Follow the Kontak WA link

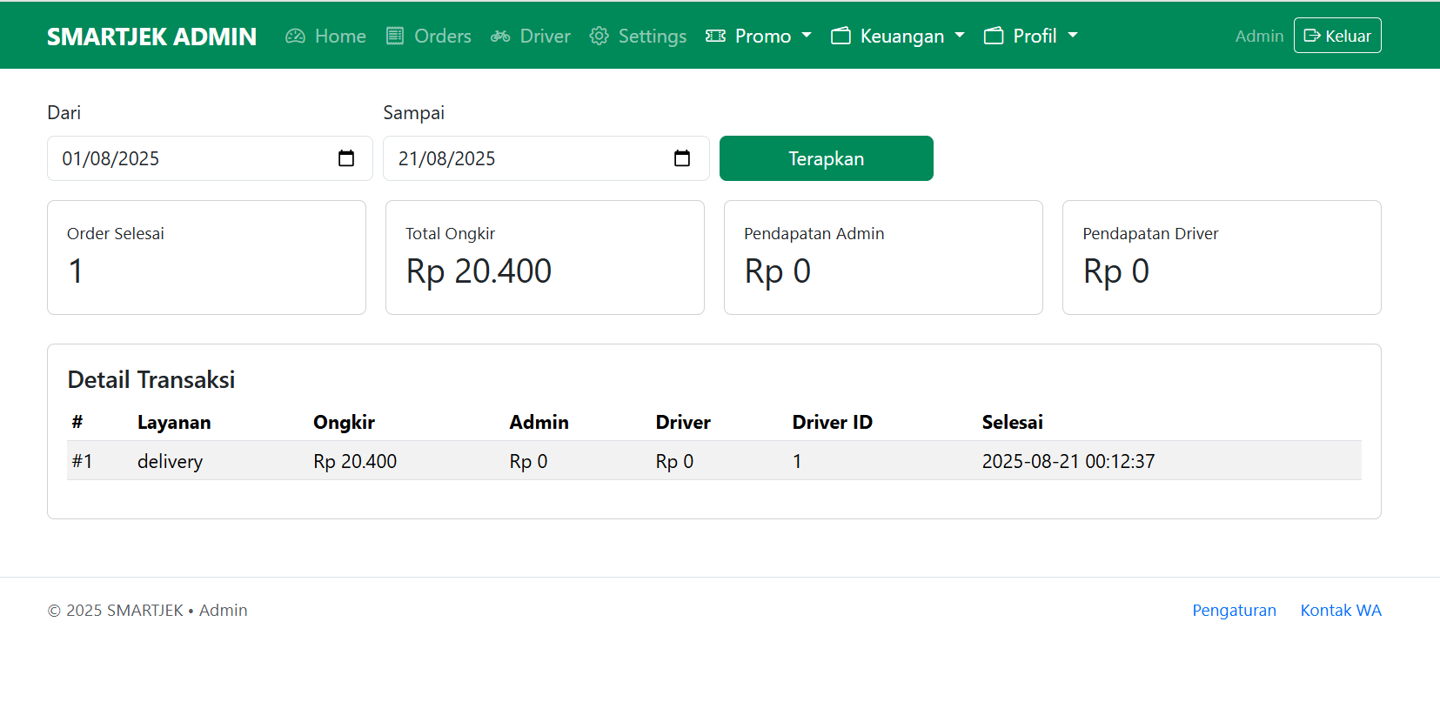[x=1340, y=610]
